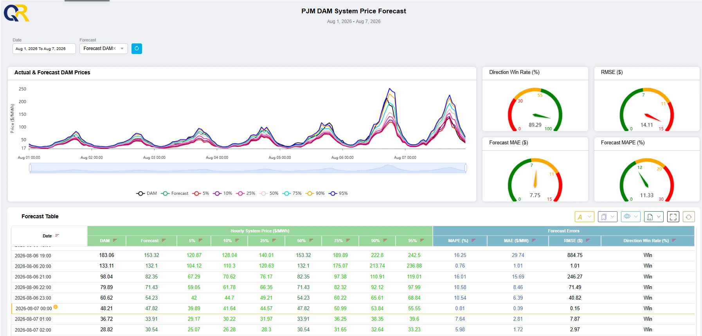
Task: Click the QR logo
Action: tap(16, 13)
